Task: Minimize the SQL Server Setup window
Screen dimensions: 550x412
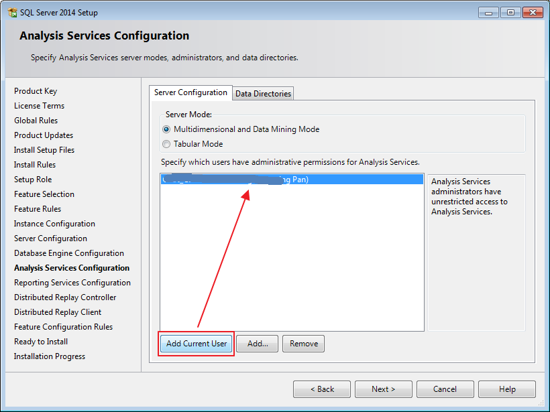Action: click(x=488, y=13)
